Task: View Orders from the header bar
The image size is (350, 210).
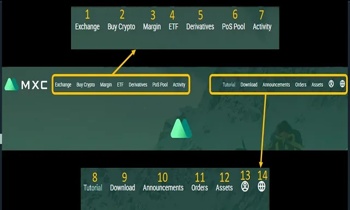Action: tap(301, 85)
